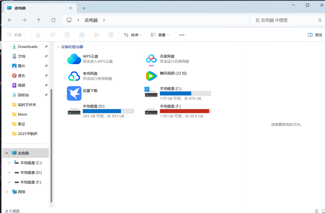Open a new tab with plus button
This screenshot has height=213, width=325.
click(x=84, y=8)
